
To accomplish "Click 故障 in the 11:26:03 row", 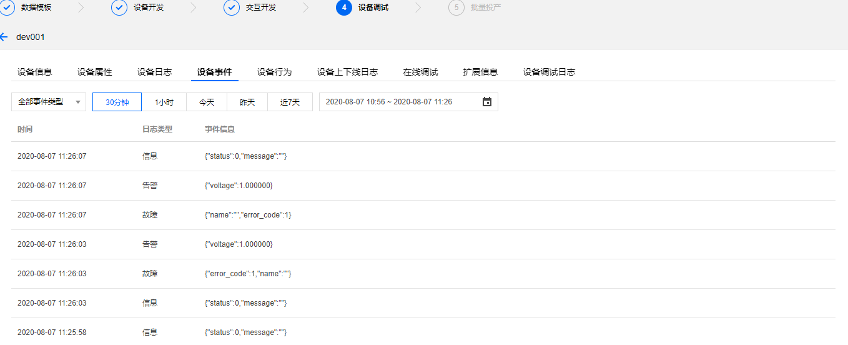I will click(150, 274).
